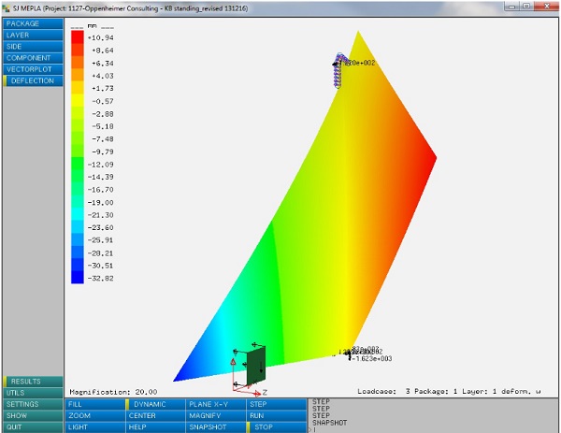561x433 pixels.
Task: Click the dark blue -32.82 legend swatch
Action: tap(78, 278)
